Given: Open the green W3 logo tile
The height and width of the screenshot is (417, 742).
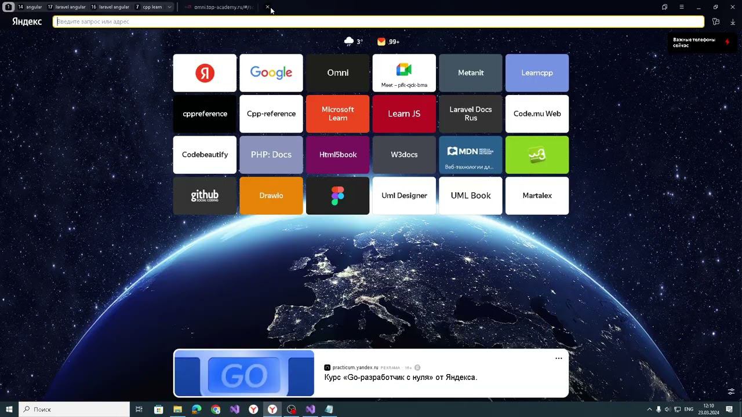Looking at the screenshot, I should pyautogui.click(x=537, y=155).
